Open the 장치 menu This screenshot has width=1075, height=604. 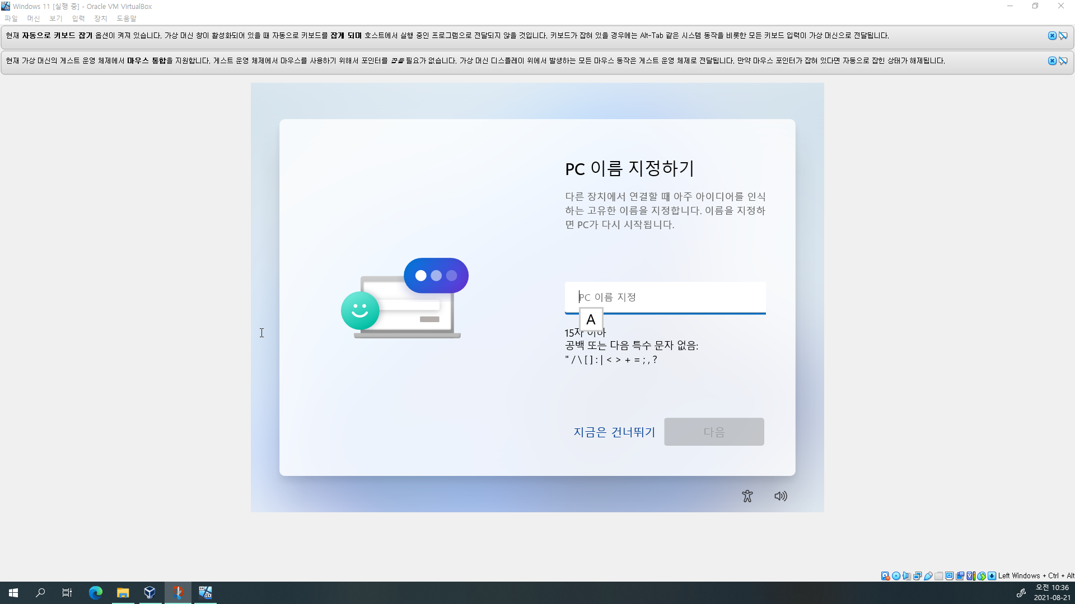click(x=100, y=18)
